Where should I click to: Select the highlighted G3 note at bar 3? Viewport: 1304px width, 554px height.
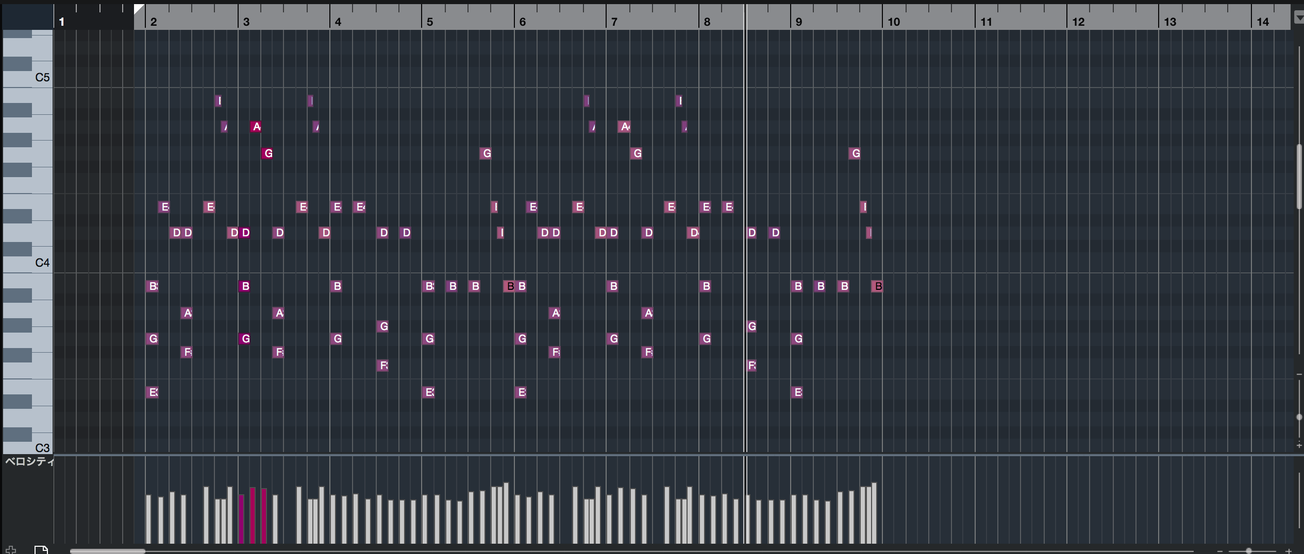tap(244, 339)
